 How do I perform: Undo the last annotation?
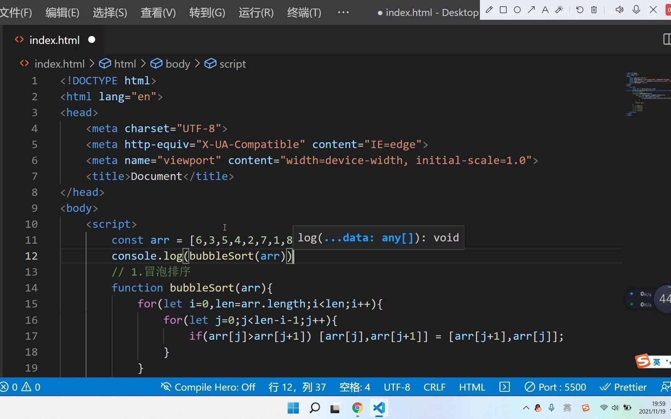580,10
